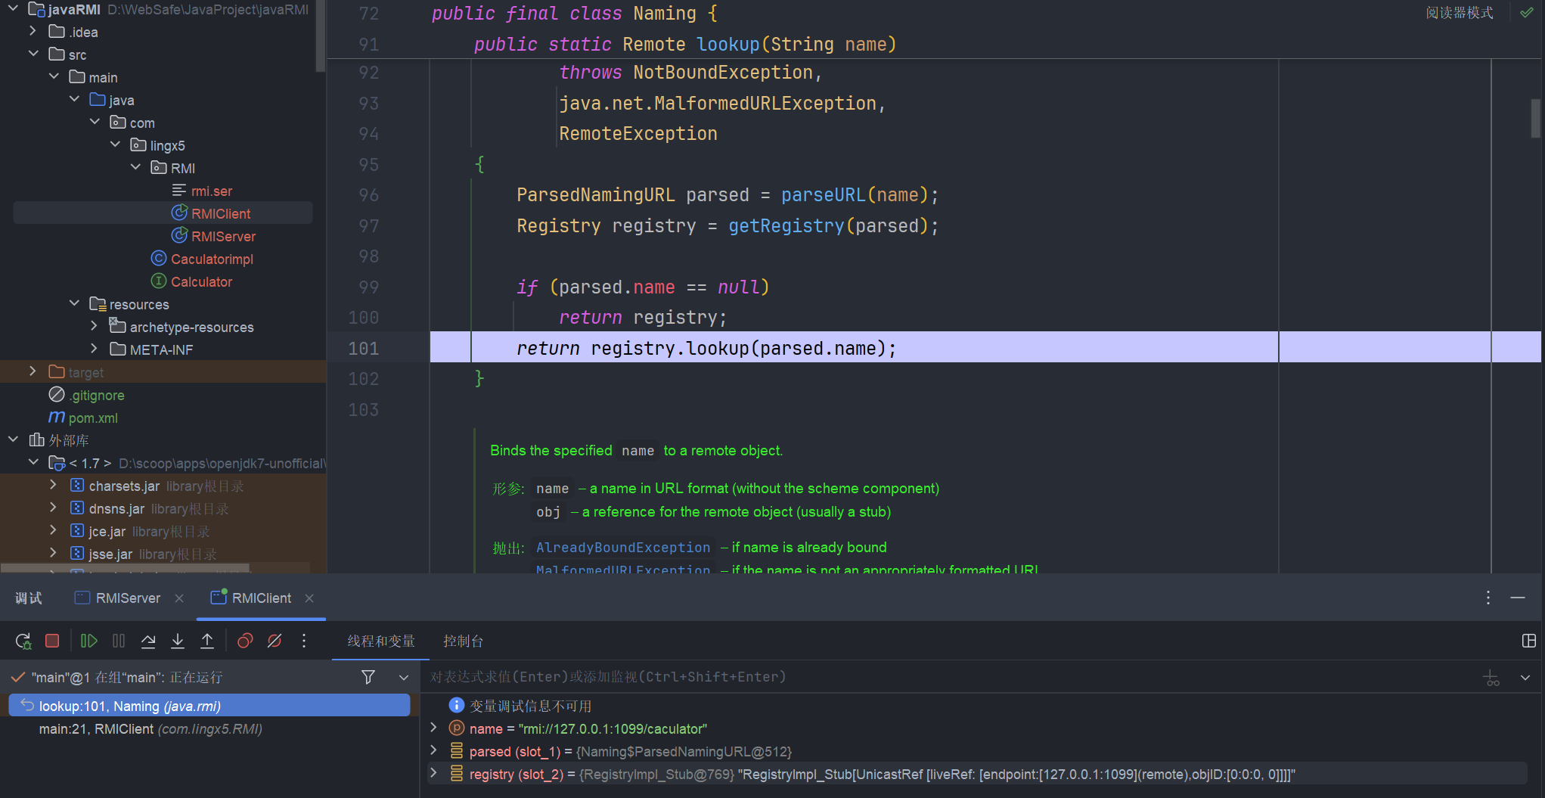Expand the parsed (slot_1) variable
Image resolution: width=1545 pixels, height=798 pixels.
(433, 750)
